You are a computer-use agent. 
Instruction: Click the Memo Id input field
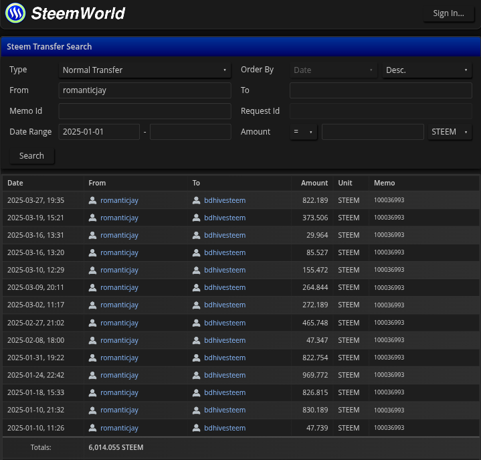145,111
